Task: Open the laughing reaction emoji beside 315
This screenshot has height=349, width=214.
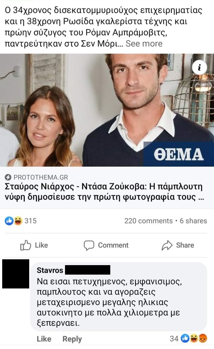Action: tap(18, 221)
